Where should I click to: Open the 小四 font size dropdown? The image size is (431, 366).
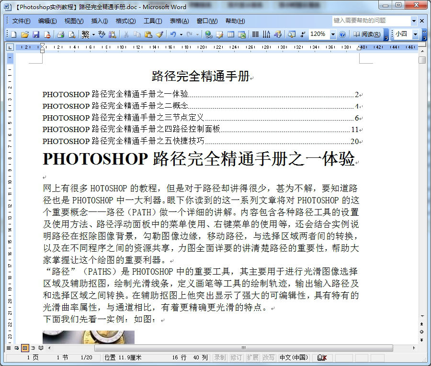click(415, 34)
